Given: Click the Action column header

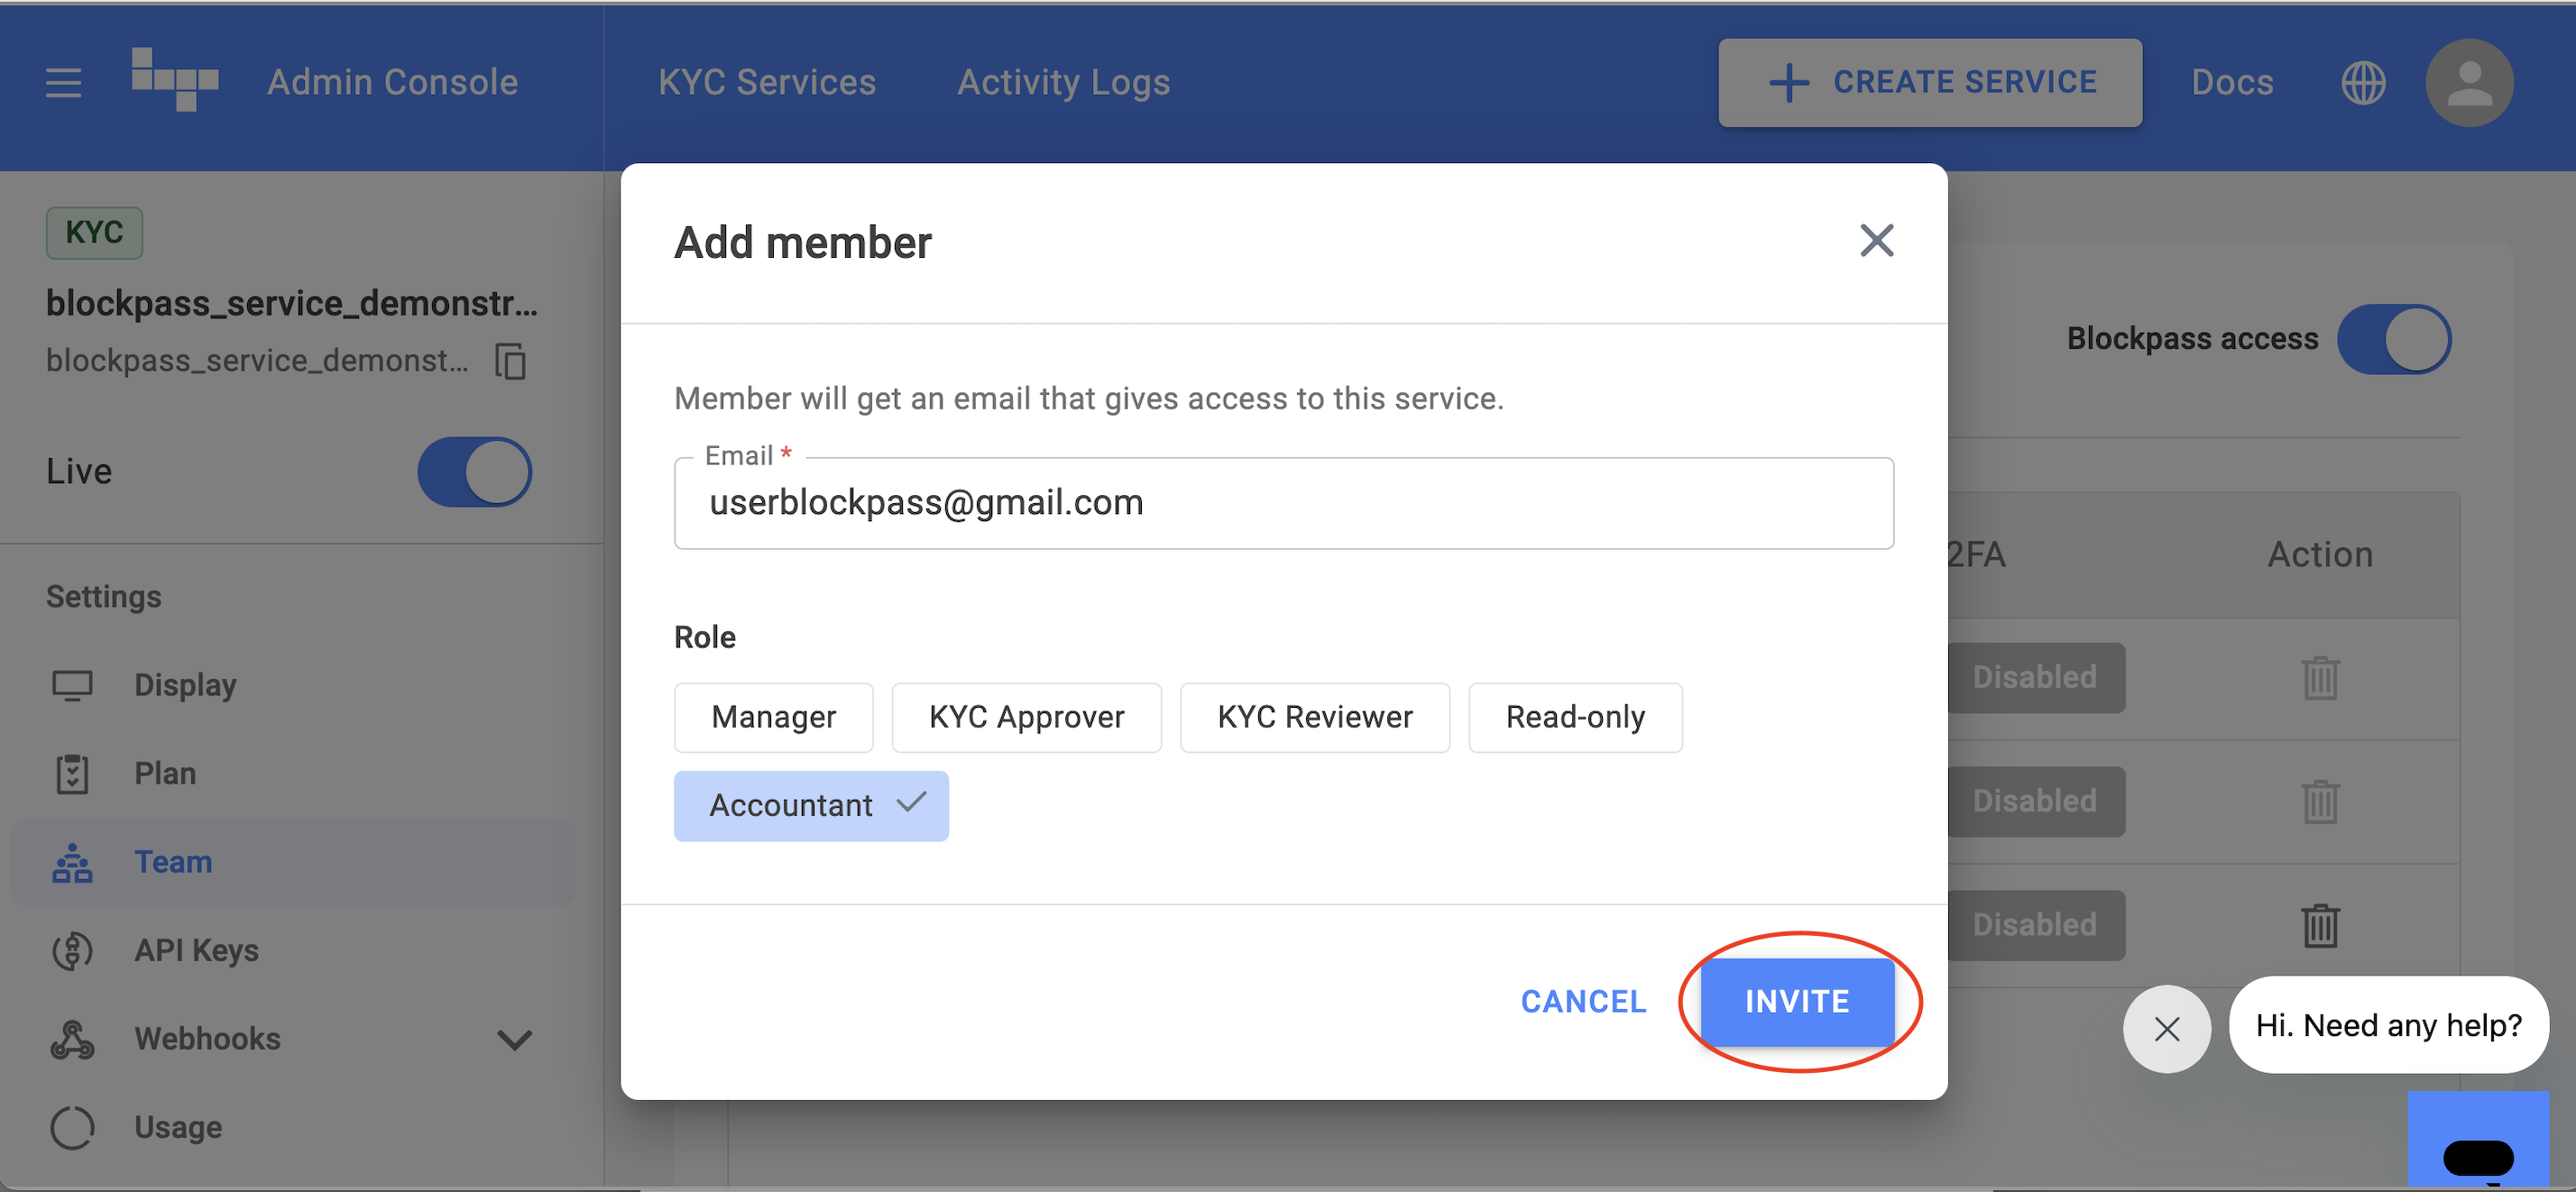Looking at the screenshot, I should 2320,554.
